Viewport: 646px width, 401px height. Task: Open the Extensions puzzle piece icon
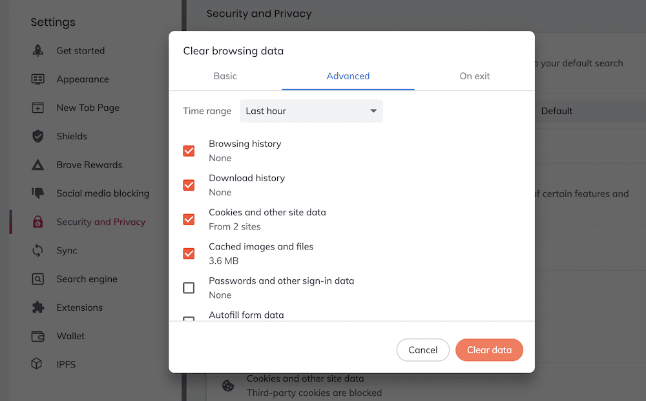point(38,308)
